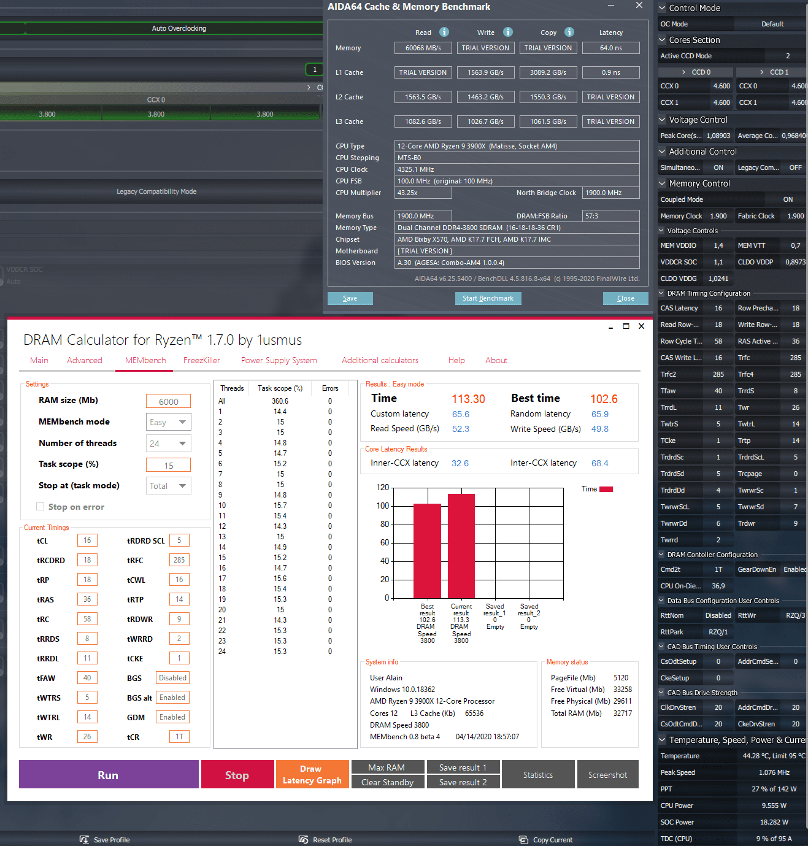Toggle GearDownEn Enabled setting
The width and height of the screenshot is (808, 846).
pyautogui.click(x=795, y=569)
